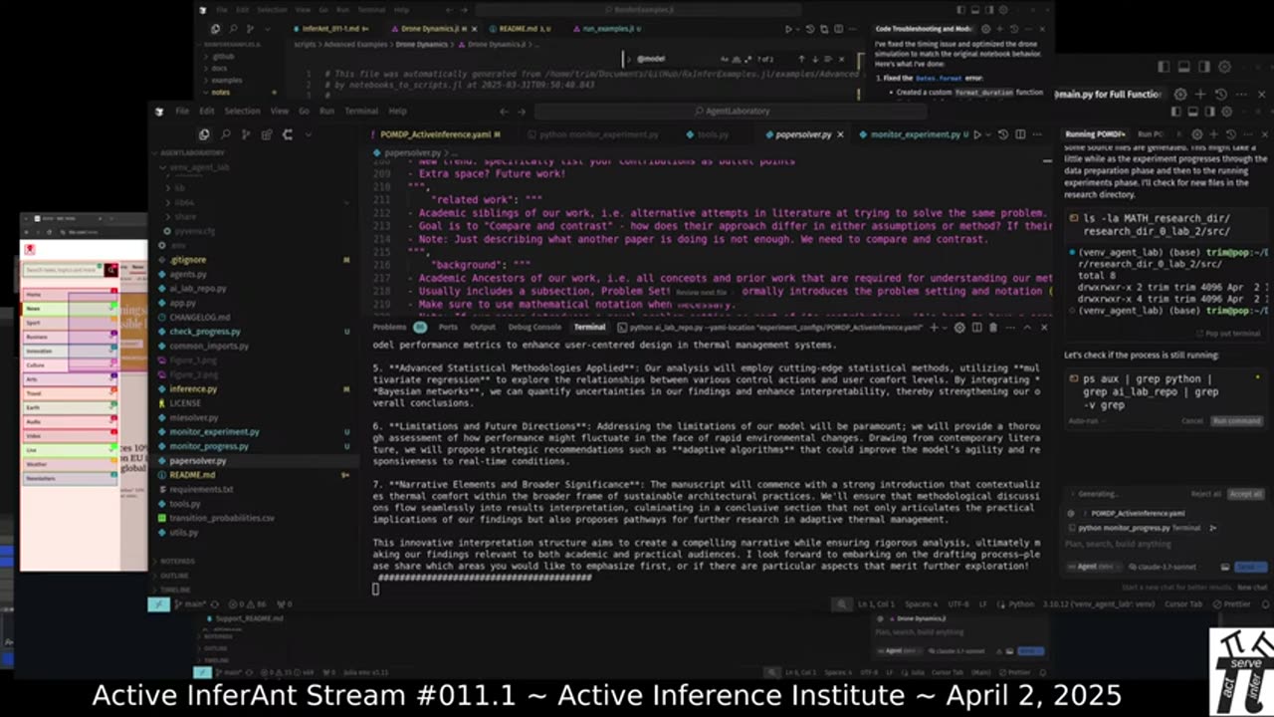Toggle the AI pane layout icon
Image resolution: width=1274 pixels, height=717 pixels.
[x=1209, y=112]
